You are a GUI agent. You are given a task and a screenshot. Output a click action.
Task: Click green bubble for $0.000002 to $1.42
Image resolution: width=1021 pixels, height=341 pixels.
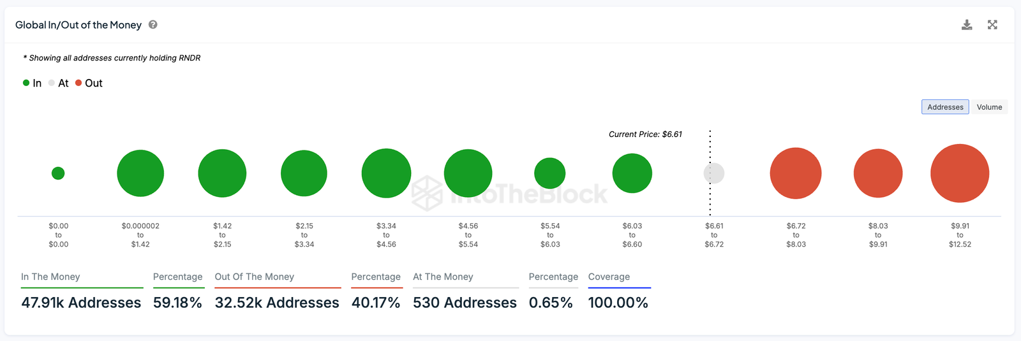click(x=140, y=173)
